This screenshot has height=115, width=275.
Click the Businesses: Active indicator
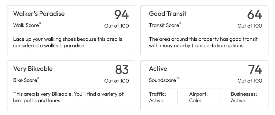pos(244,97)
